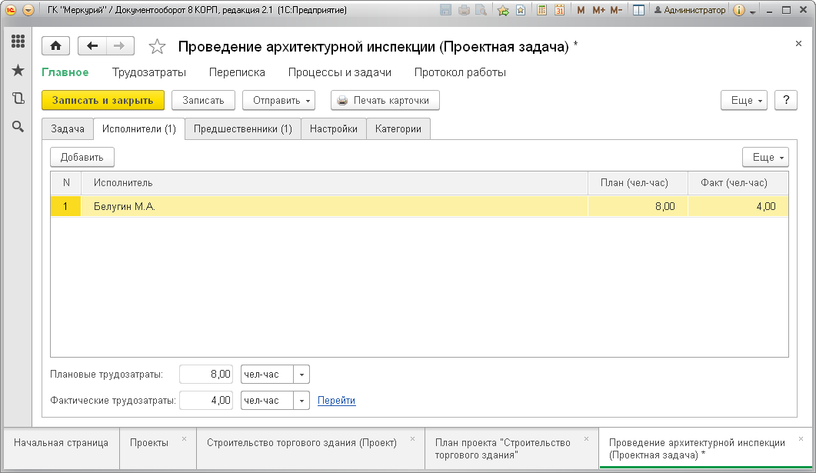The height and width of the screenshot is (473, 816).
Task: Open Search magnifier in left sidebar
Action: [x=18, y=126]
